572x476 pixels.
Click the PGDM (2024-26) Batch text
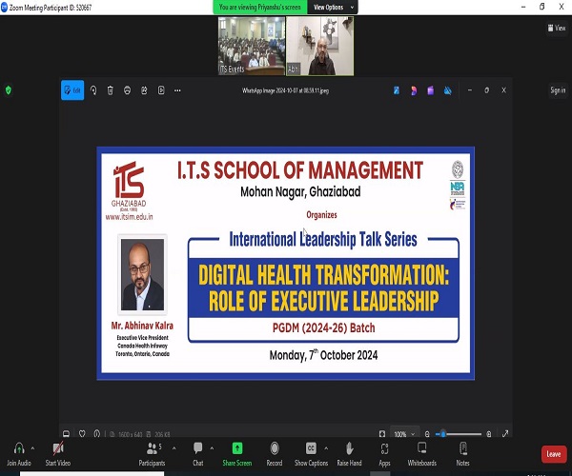point(323,327)
